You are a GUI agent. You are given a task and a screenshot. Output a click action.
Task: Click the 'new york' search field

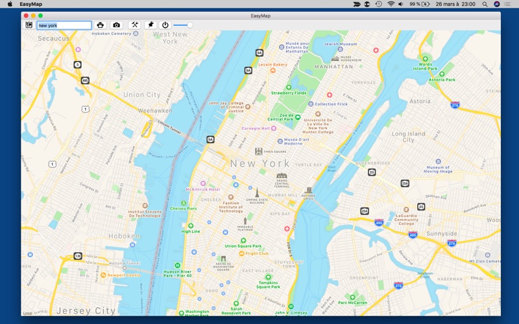coord(64,25)
